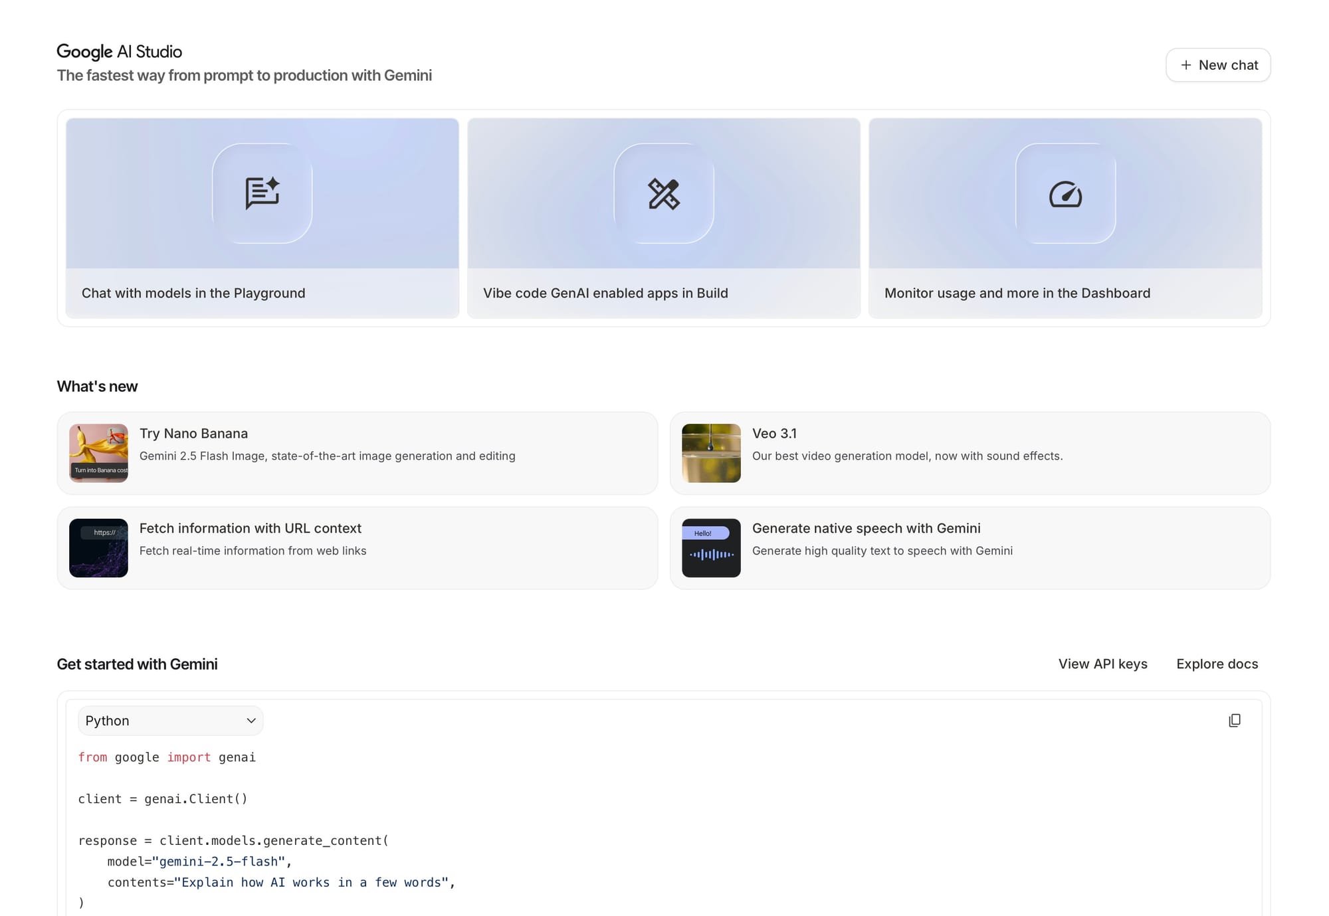
Task: Click the View API keys link
Action: (x=1102, y=664)
